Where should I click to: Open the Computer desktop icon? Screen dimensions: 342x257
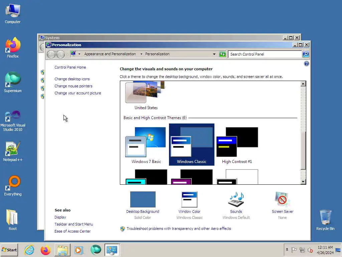pyautogui.click(x=13, y=13)
